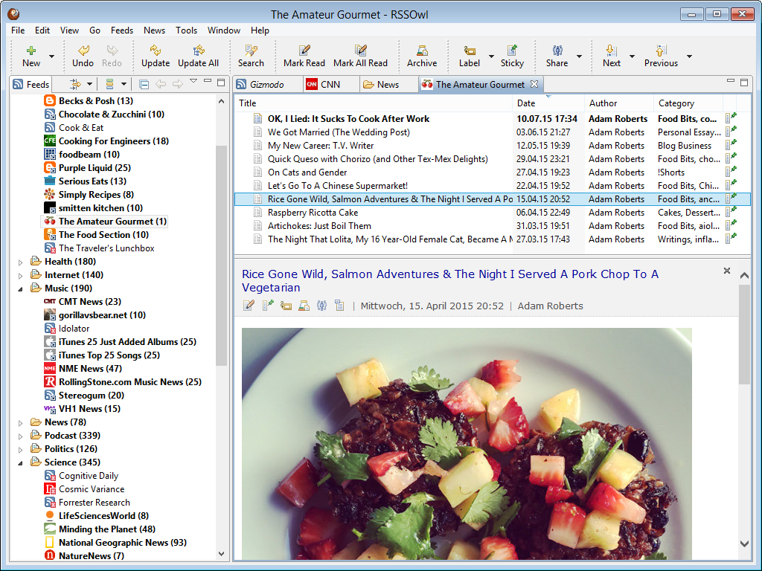Open the Label dropdown arrow
This screenshot has width=762, height=571.
tap(491, 57)
